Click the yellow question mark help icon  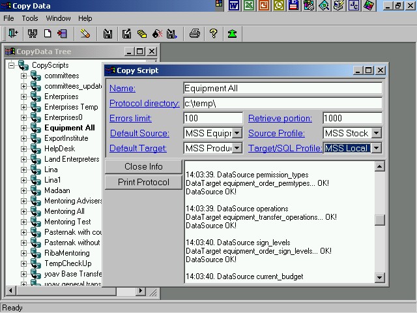(213, 34)
